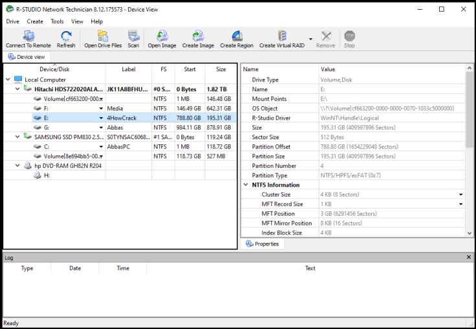476x329 pixels.
Task: Click the R-Studio Driver property name
Action: [x=271, y=118]
